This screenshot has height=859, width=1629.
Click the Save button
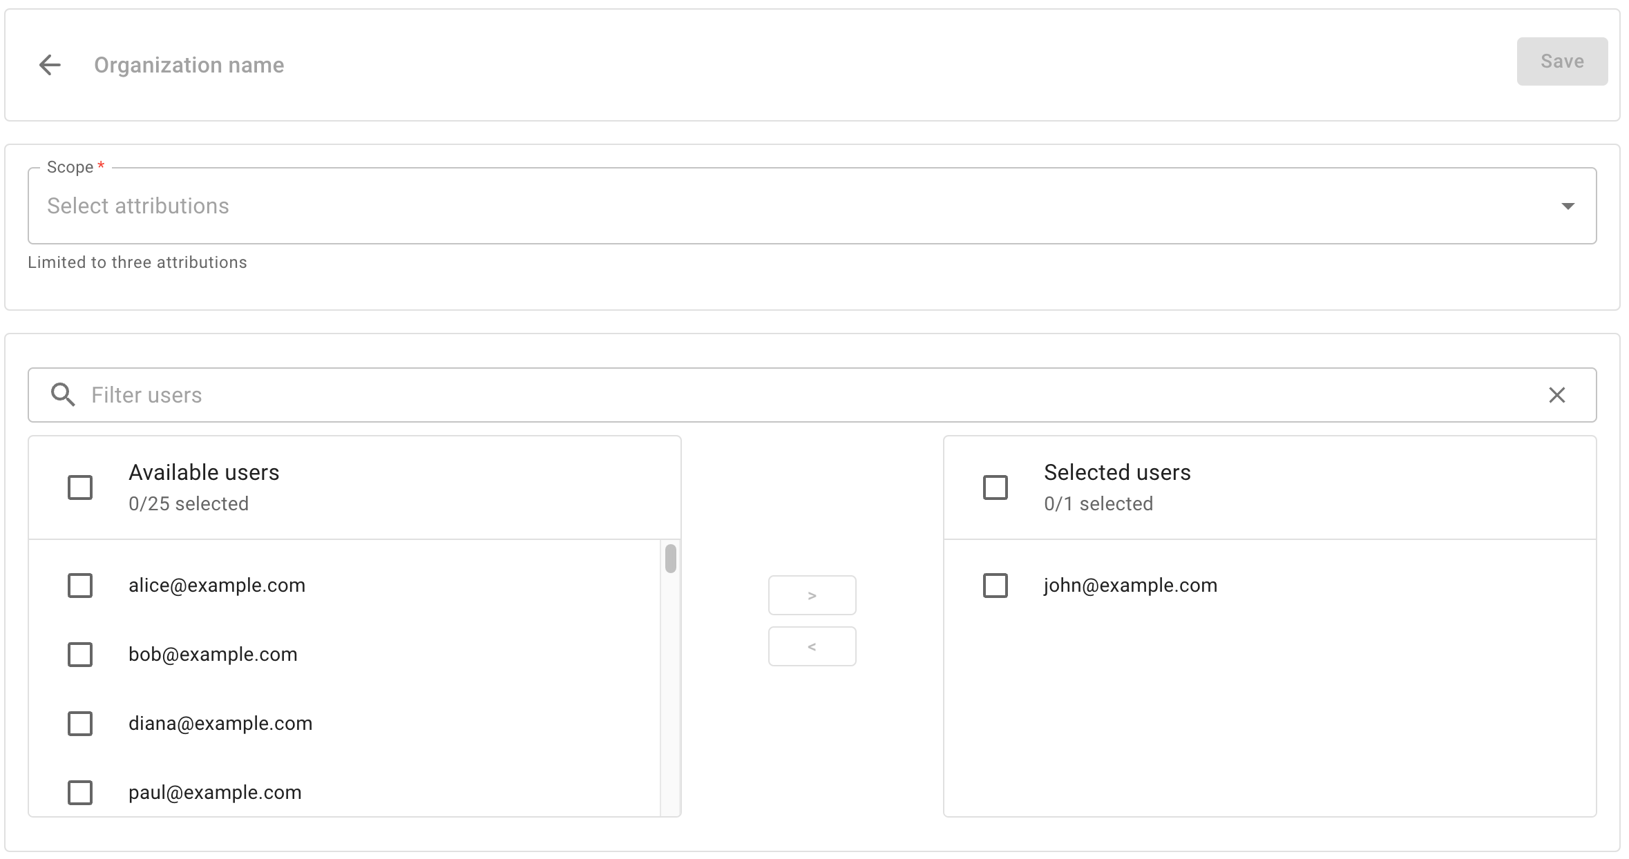coord(1561,61)
